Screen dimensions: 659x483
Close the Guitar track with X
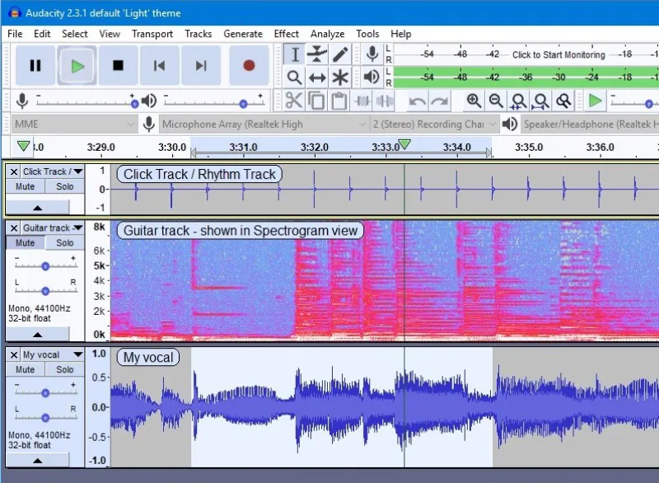14,227
